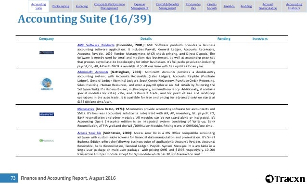Viewport: 307px width, 184px height.
Task: Click the Tracxn logo icon
Action: click(269, 179)
